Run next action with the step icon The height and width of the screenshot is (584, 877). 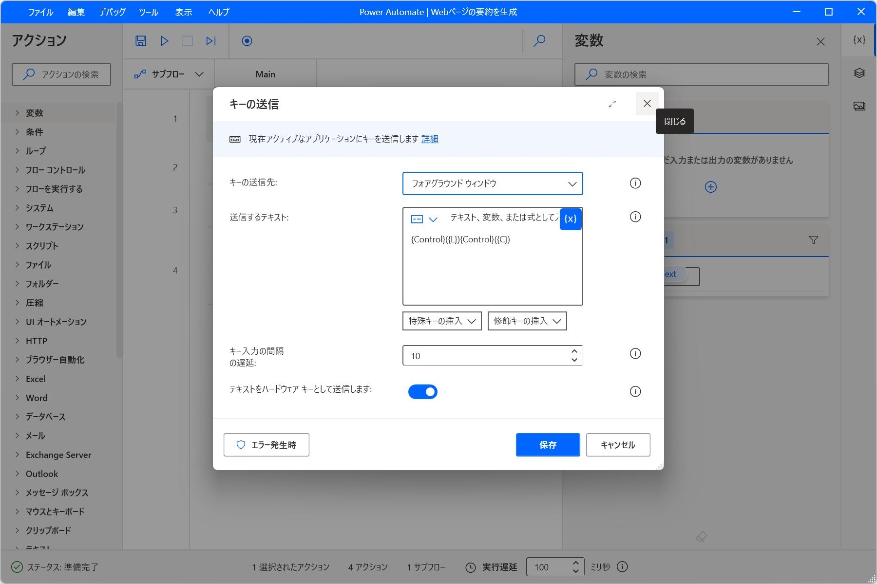coord(211,41)
